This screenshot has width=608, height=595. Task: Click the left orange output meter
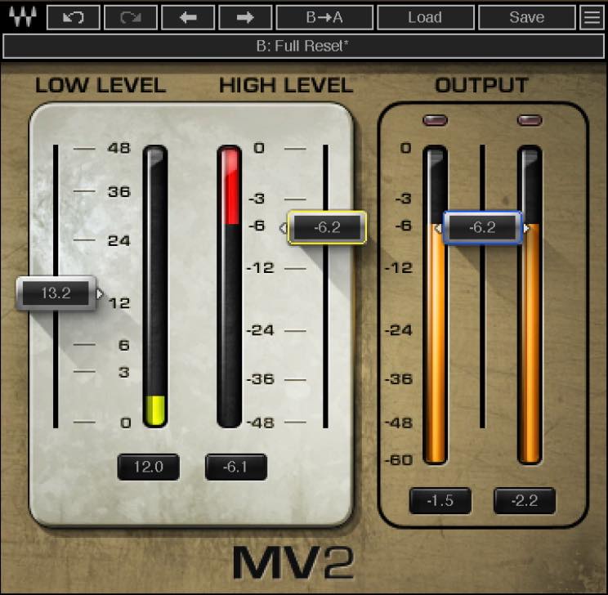point(435,305)
